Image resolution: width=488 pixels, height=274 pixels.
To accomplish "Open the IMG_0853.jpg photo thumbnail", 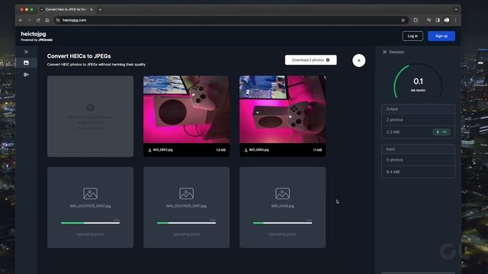I will pos(186,110).
